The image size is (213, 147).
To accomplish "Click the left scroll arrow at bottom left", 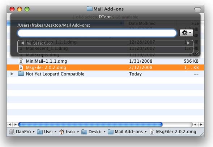I will point(10,125).
